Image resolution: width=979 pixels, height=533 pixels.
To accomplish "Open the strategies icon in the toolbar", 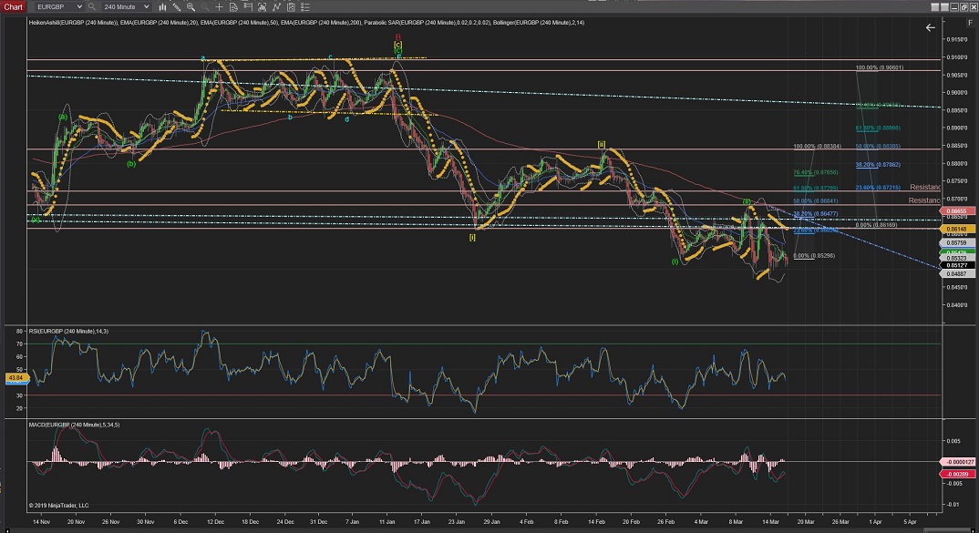I will click(x=276, y=7).
